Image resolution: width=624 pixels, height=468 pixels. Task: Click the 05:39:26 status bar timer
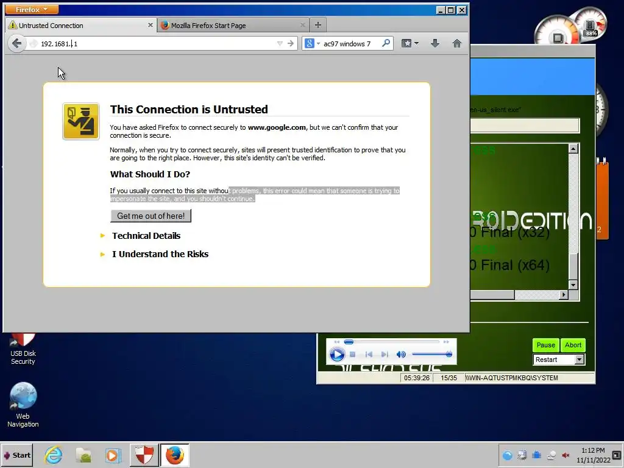tap(417, 378)
